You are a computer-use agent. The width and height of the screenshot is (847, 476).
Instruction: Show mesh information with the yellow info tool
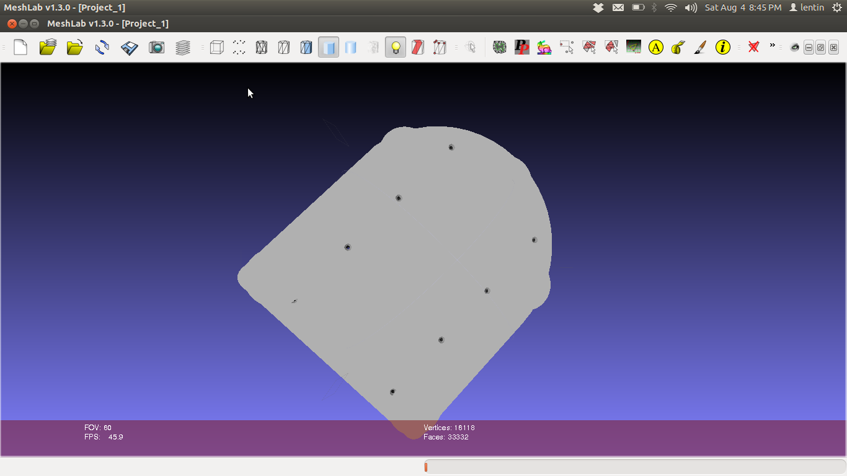click(x=723, y=47)
